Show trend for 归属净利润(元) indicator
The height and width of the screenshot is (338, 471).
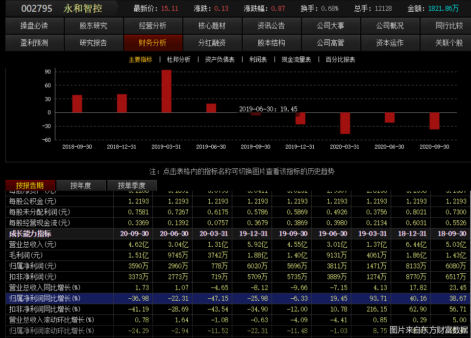coord(33,266)
